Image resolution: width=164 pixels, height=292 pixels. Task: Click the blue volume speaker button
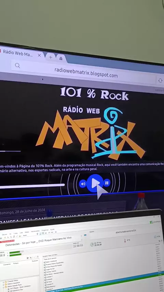point(83,184)
